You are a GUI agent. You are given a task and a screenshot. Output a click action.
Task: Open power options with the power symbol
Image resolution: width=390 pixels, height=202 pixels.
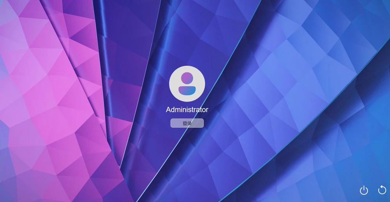pos(363,190)
